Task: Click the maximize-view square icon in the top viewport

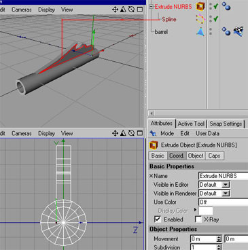Action: (x=140, y=10)
